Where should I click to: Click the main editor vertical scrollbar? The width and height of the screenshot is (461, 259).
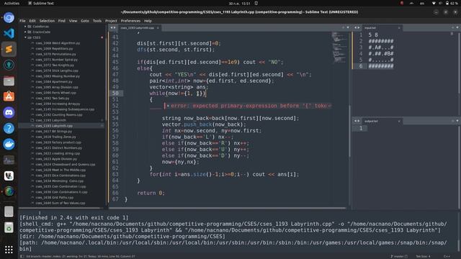click(349, 131)
